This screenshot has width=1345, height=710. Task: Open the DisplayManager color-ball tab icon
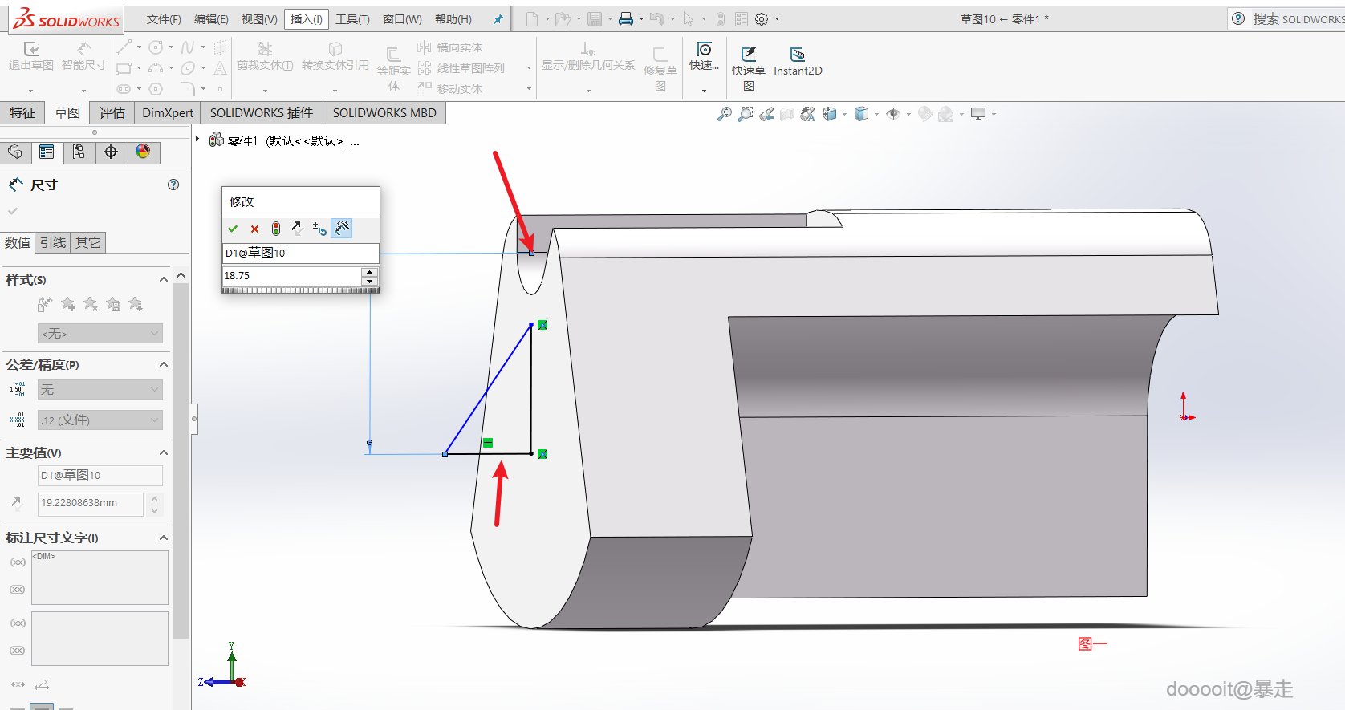[143, 152]
